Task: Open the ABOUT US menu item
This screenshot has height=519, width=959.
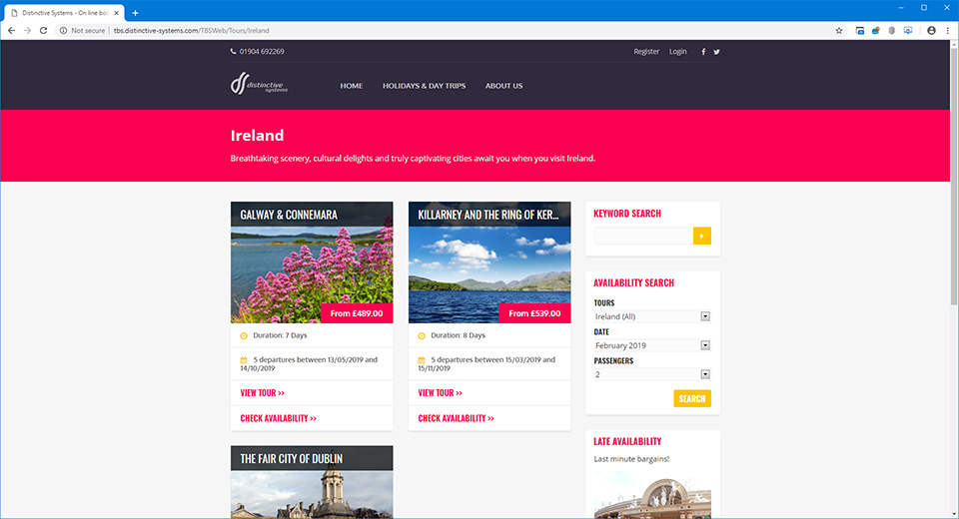Action: 503,86
